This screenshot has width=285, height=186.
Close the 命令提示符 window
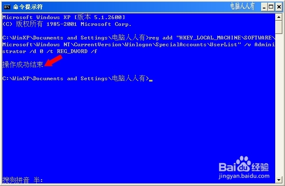[x=279, y=7]
